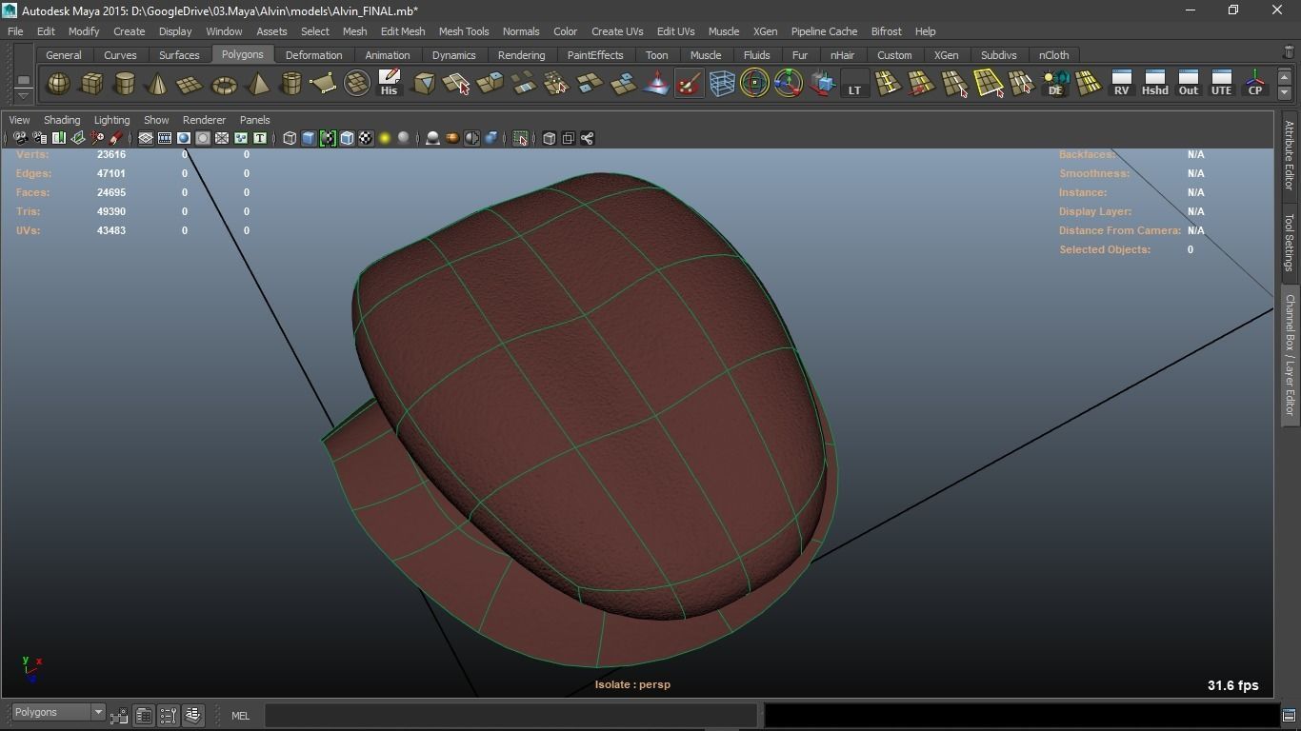Open the Mesh Tools menu
The height and width of the screenshot is (731, 1301).
coord(464,31)
